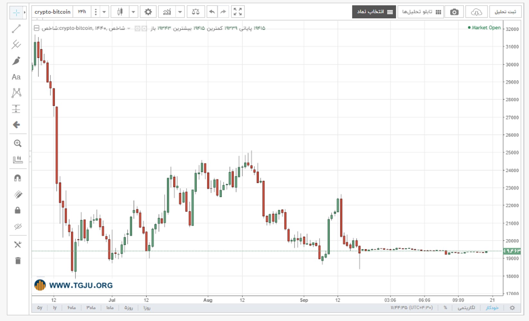
Task: Click the redo arrow
Action: [x=223, y=12]
